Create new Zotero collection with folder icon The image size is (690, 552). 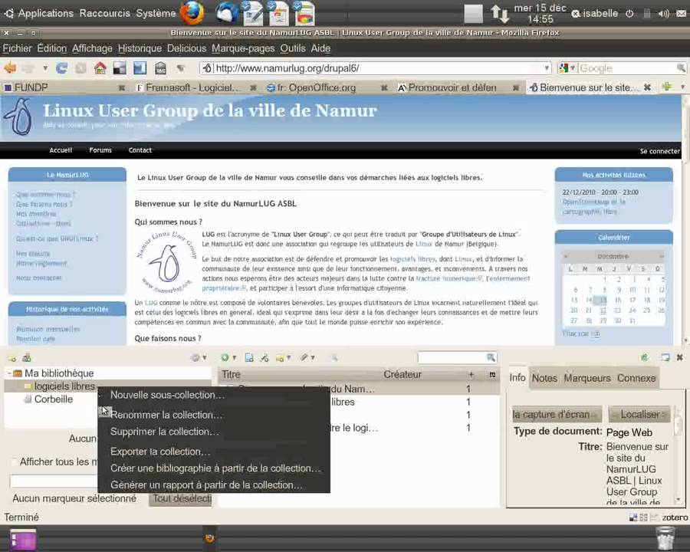pyautogui.click(x=11, y=358)
